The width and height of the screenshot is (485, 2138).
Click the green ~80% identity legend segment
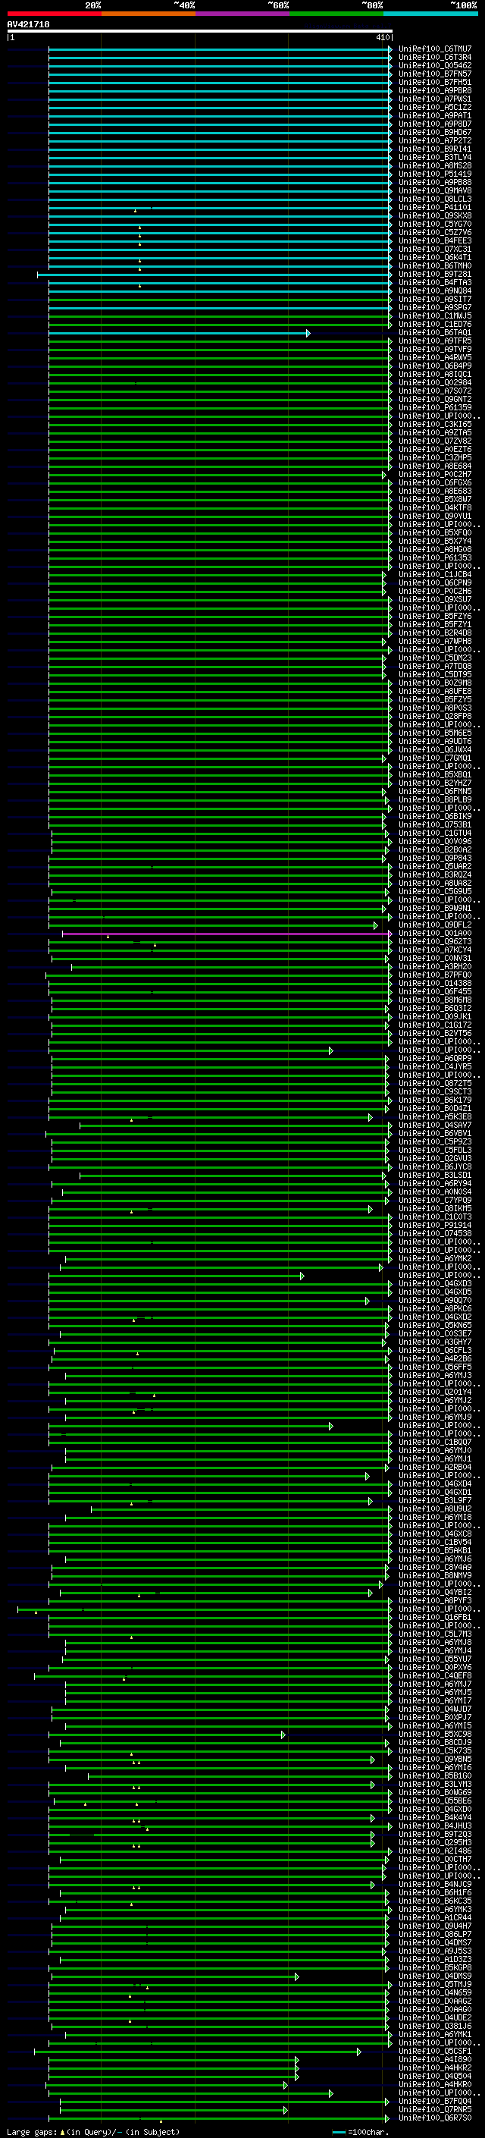[336, 14]
